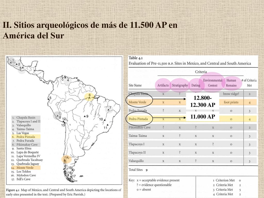This screenshot has height=198, width=264.
Task: Click legend entry '2. Tlapacoya I and II'
Action: pyautogui.click(x=26, y=121)
